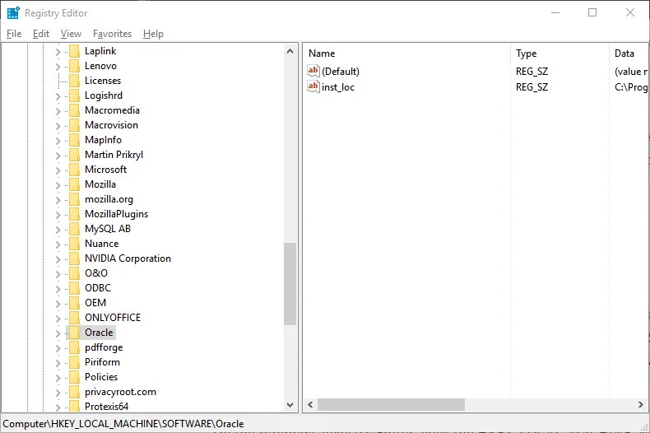Click the tree pane down scroll arrow

tap(290, 405)
